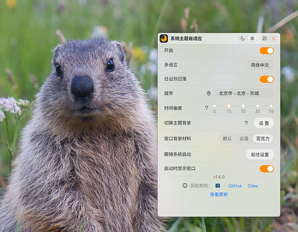Click the 查看更新 link
The image size is (298, 232).
coord(219,194)
